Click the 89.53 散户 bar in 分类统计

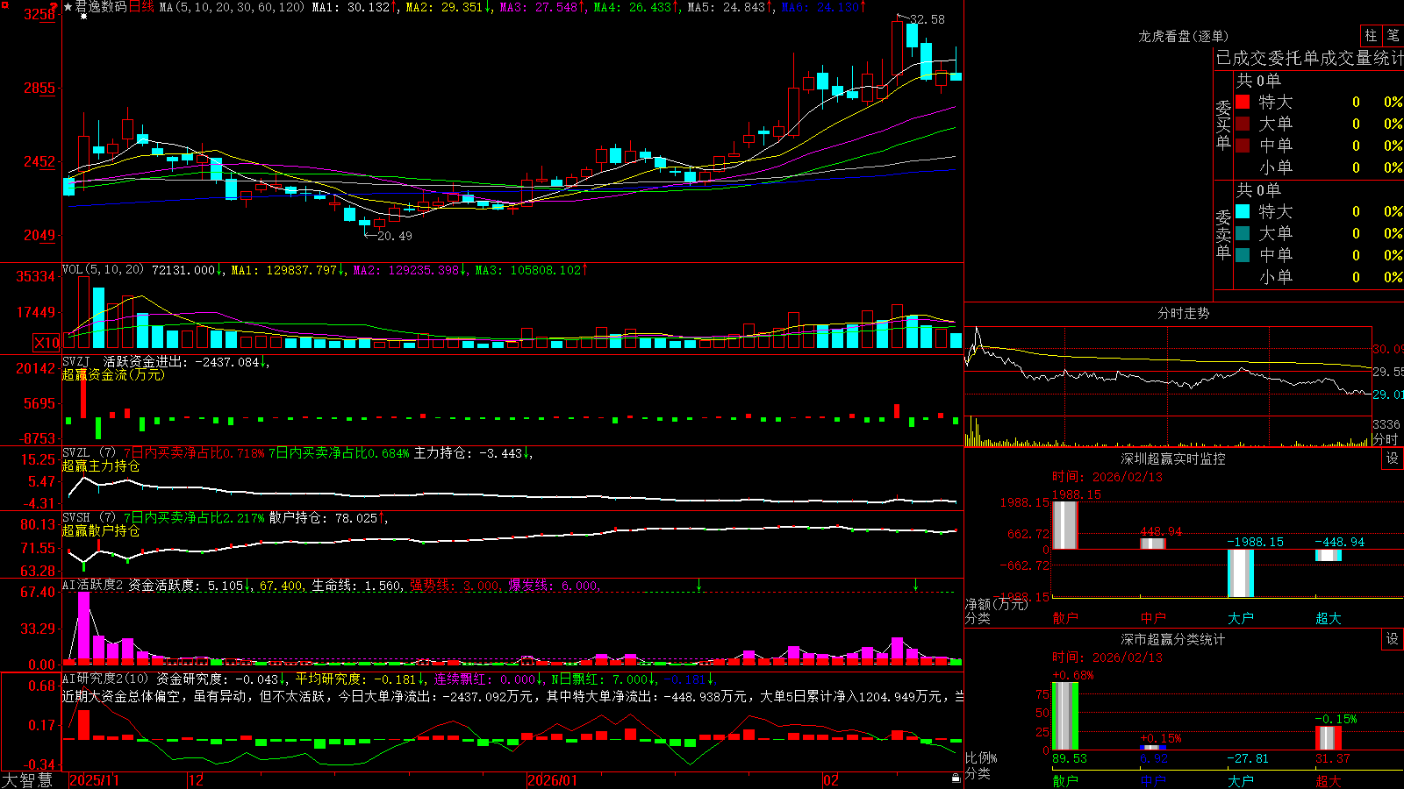(1065, 716)
